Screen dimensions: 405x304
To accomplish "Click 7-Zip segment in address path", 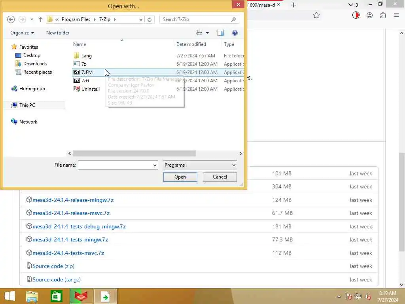I will (104, 19).
